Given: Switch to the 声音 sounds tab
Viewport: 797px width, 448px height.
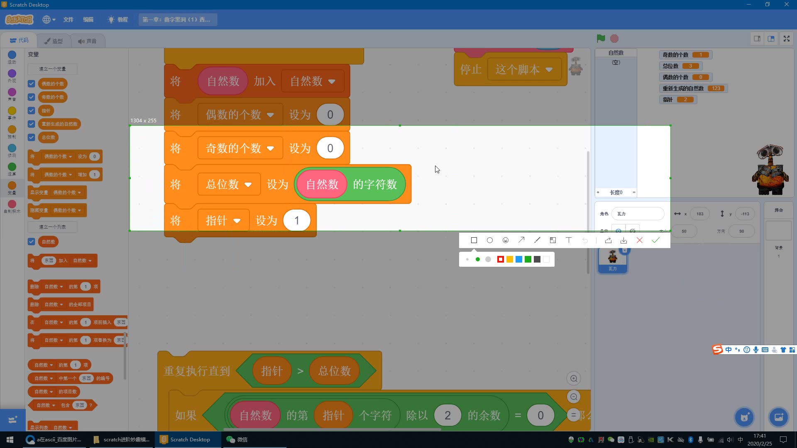Looking at the screenshot, I should [x=88, y=41].
